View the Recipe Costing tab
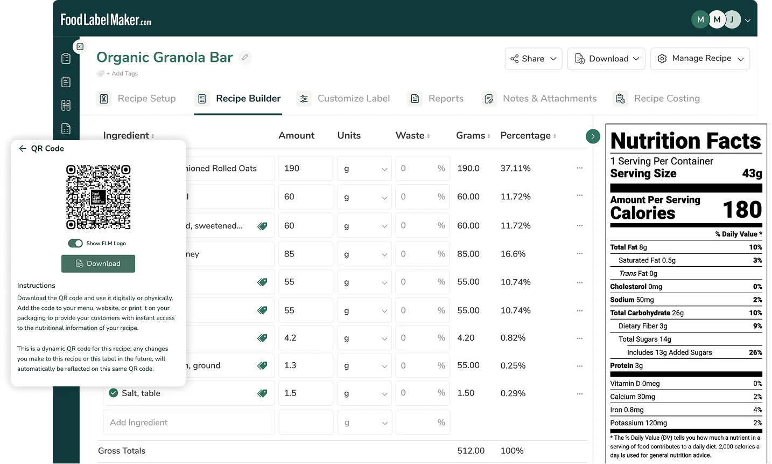This screenshot has width=772, height=464. pos(657,99)
